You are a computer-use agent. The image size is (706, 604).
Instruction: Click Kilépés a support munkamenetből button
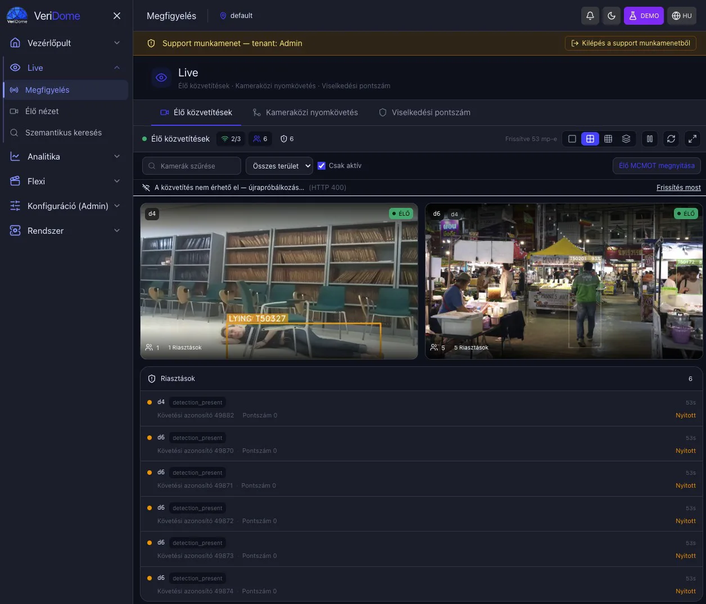[x=631, y=43]
